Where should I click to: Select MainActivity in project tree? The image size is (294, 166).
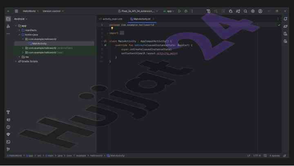click(39, 44)
